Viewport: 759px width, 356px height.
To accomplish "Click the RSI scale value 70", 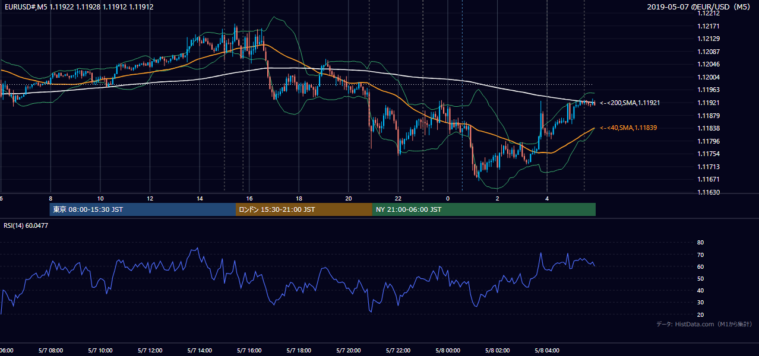I will coord(700,255).
